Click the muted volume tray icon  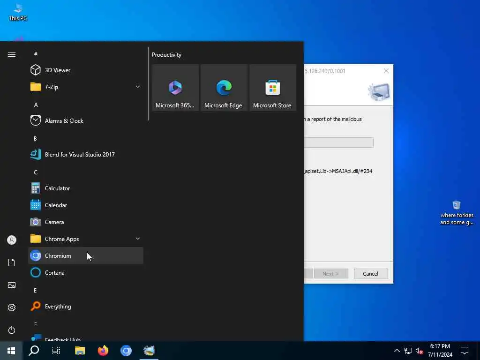(419, 351)
